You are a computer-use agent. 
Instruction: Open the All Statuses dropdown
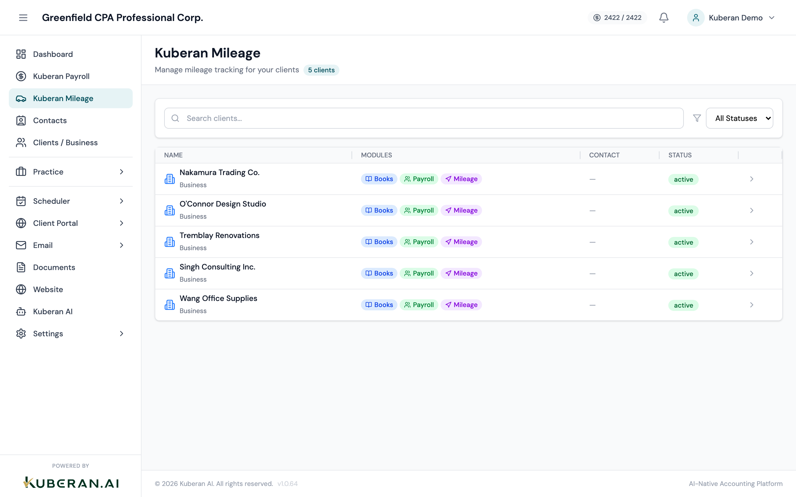point(739,118)
